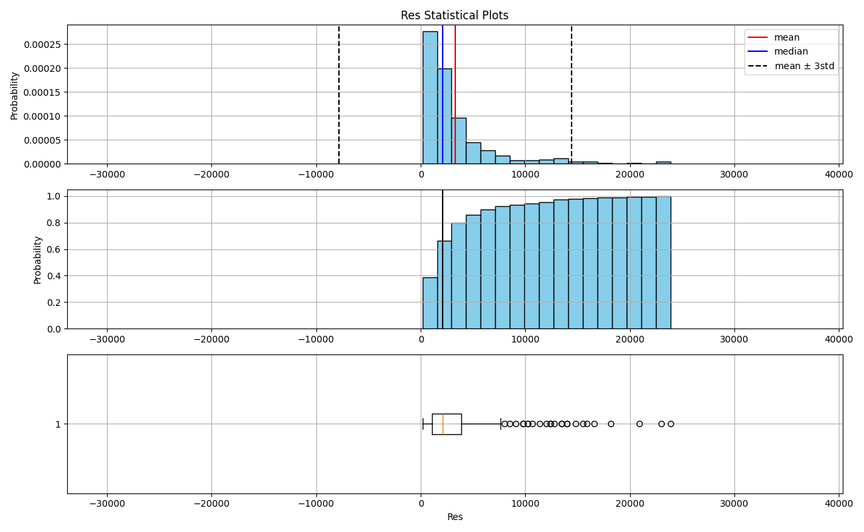Click the "0.2" tick on the cumulative plot

pyautogui.click(x=54, y=303)
